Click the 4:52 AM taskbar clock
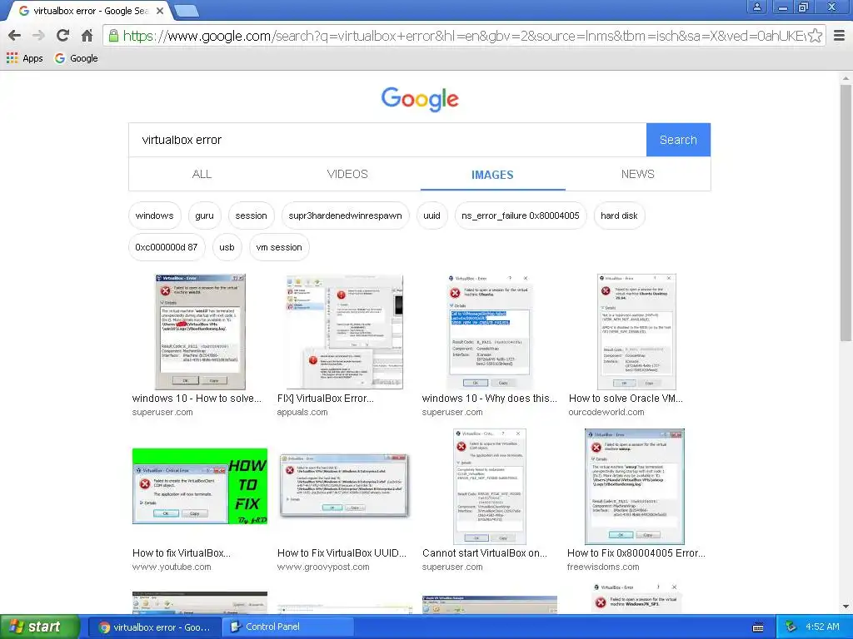Screen dimensions: 853x639 click(x=822, y=627)
